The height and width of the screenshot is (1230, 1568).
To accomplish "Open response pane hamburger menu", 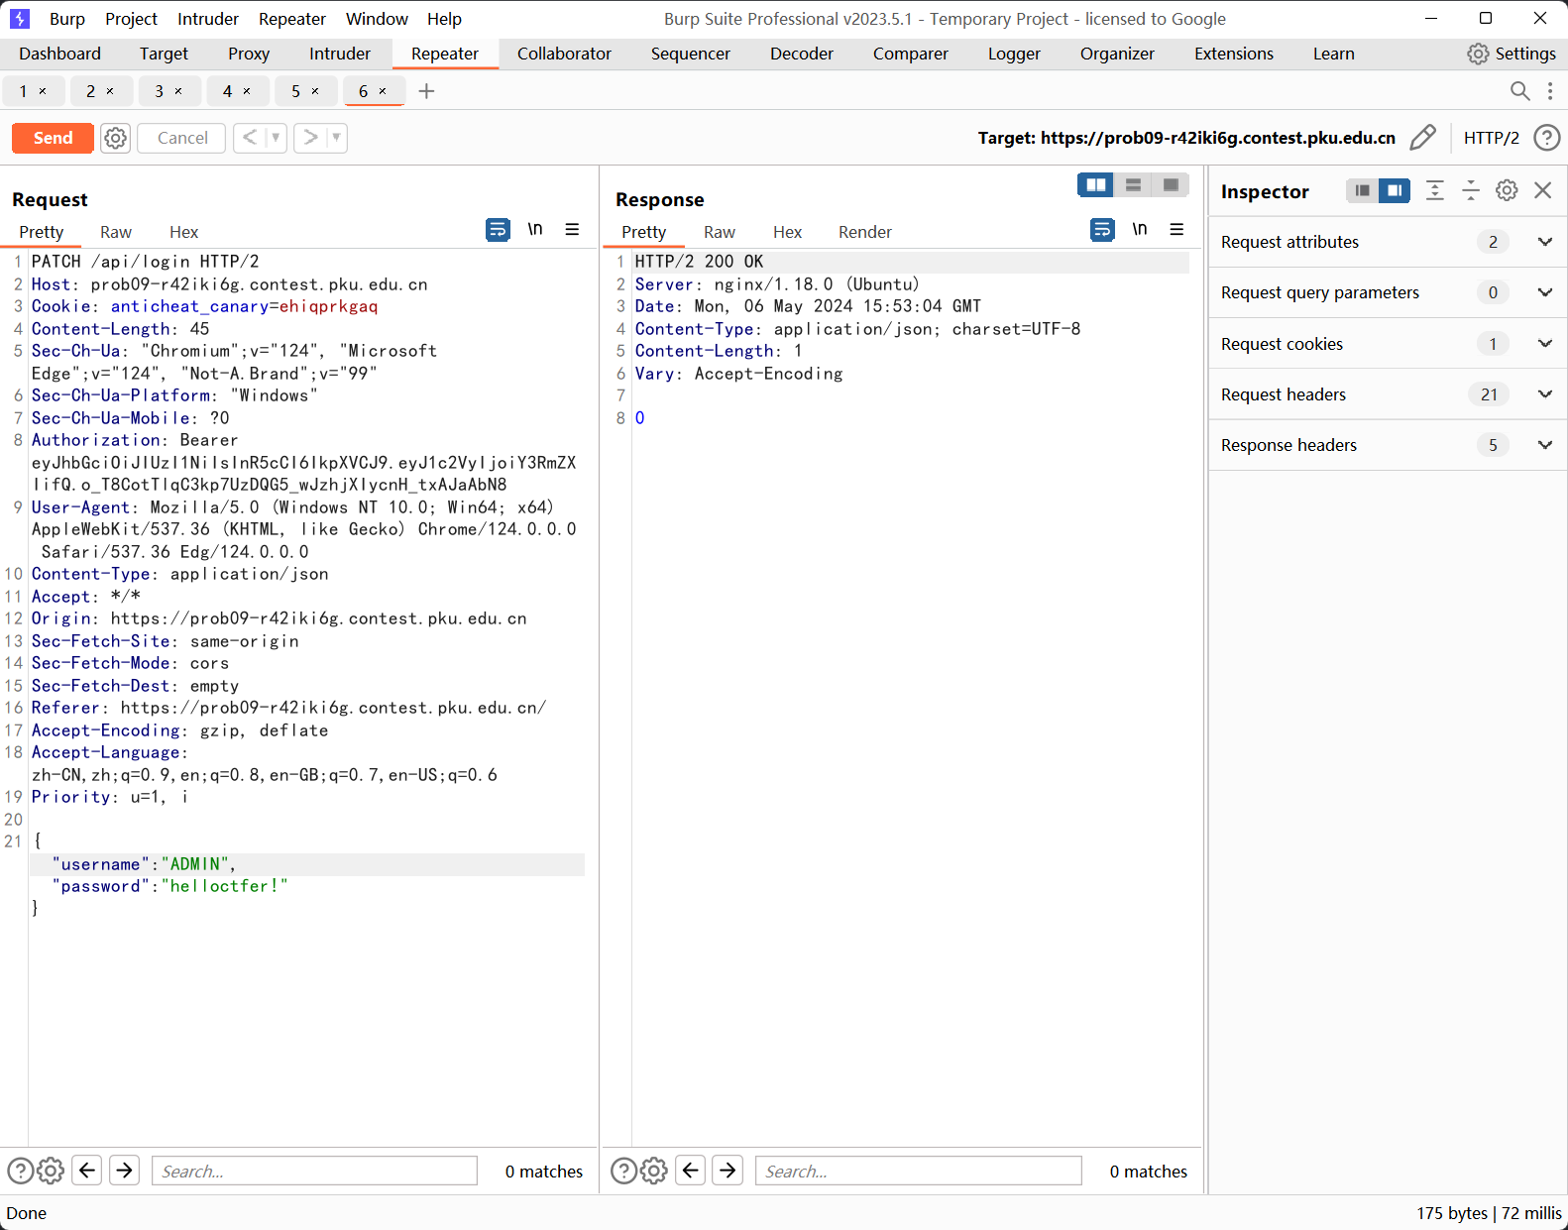I will coord(1176,229).
